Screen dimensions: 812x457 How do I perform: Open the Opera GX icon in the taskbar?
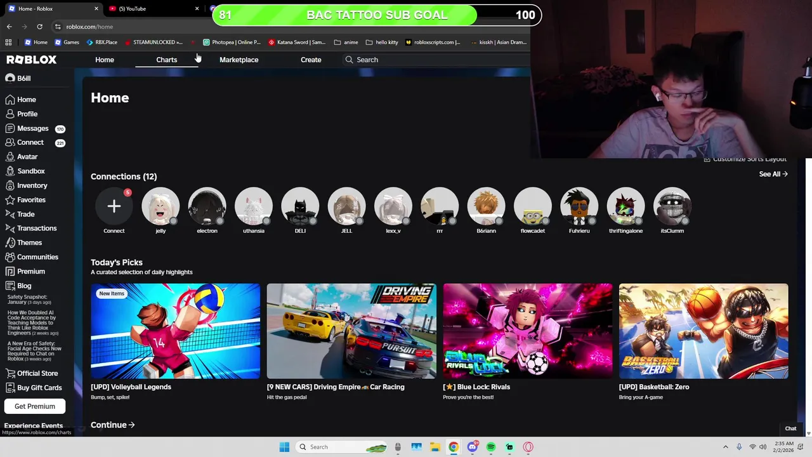pos(528,447)
